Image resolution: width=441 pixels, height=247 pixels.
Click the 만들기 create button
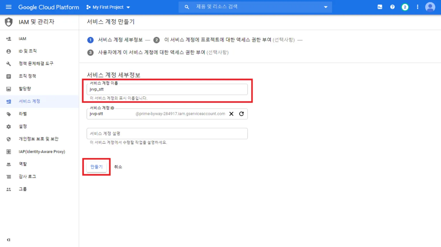pyautogui.click(x=96, y=167)
